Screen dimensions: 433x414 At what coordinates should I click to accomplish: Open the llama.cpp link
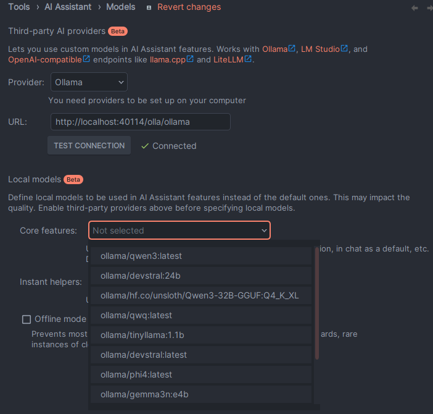(168, 60)
